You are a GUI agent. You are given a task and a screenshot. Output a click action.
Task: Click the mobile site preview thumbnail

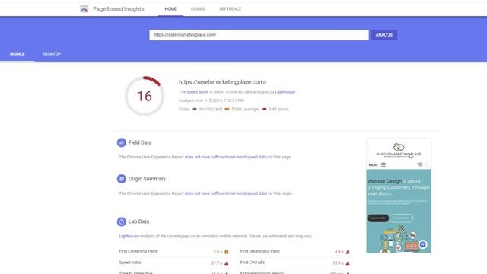(x=399, y=196)
